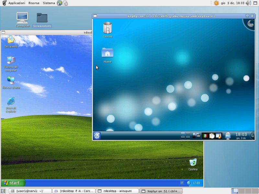
Task: Click the KDE panel clock showing 18:03
Action: point(241,136)
